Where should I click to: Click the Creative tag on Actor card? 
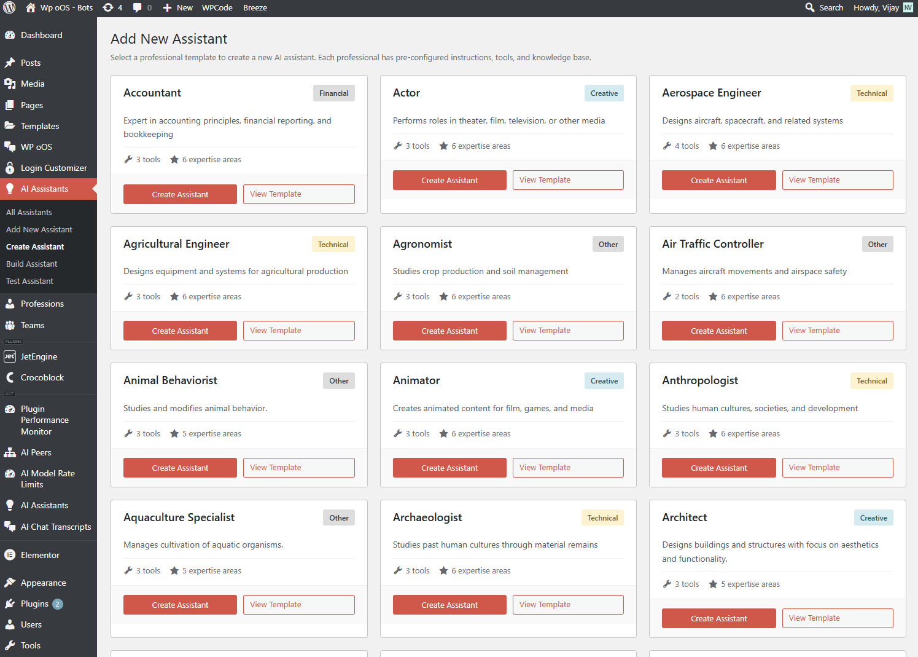(x=604, y=93)
